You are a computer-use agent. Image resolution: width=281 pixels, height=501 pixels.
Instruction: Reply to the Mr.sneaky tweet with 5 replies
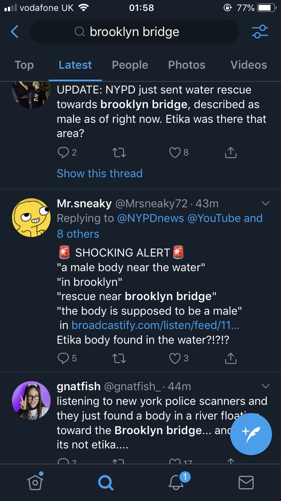67,358
